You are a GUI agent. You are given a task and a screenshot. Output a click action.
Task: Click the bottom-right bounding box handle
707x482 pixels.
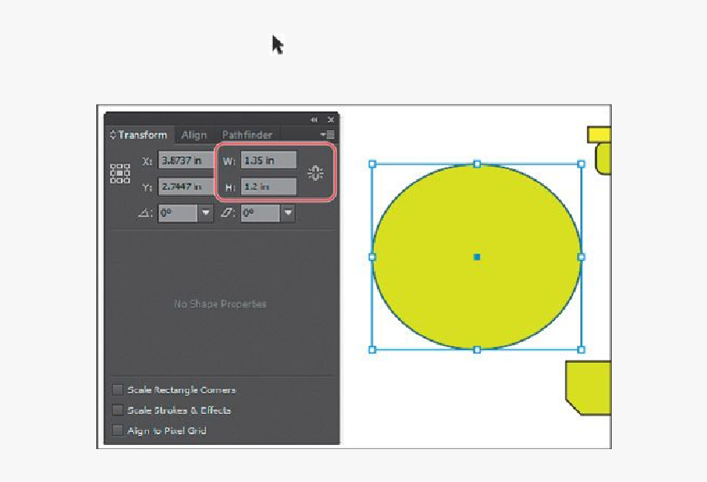pos(581,350)
